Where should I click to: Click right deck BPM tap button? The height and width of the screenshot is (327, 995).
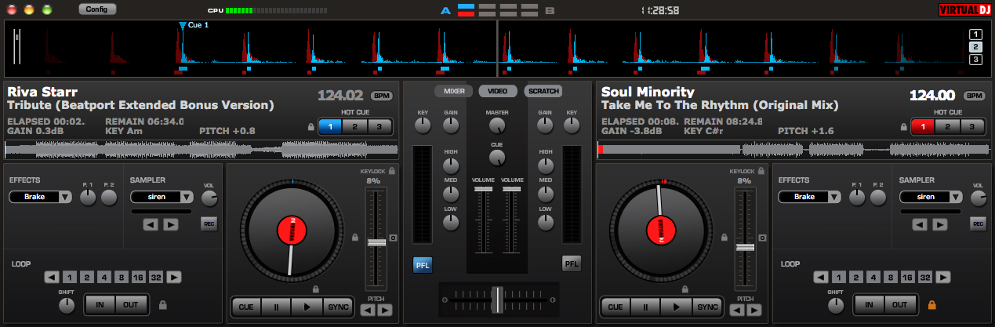975,96
